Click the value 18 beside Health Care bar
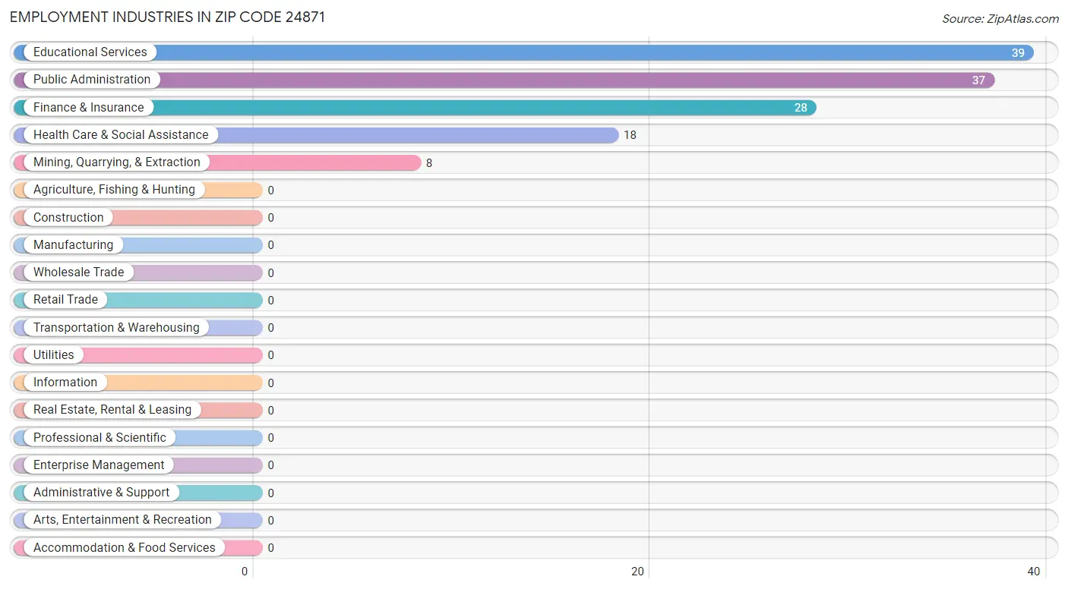 pyautogui.click(x=630, y=136)
